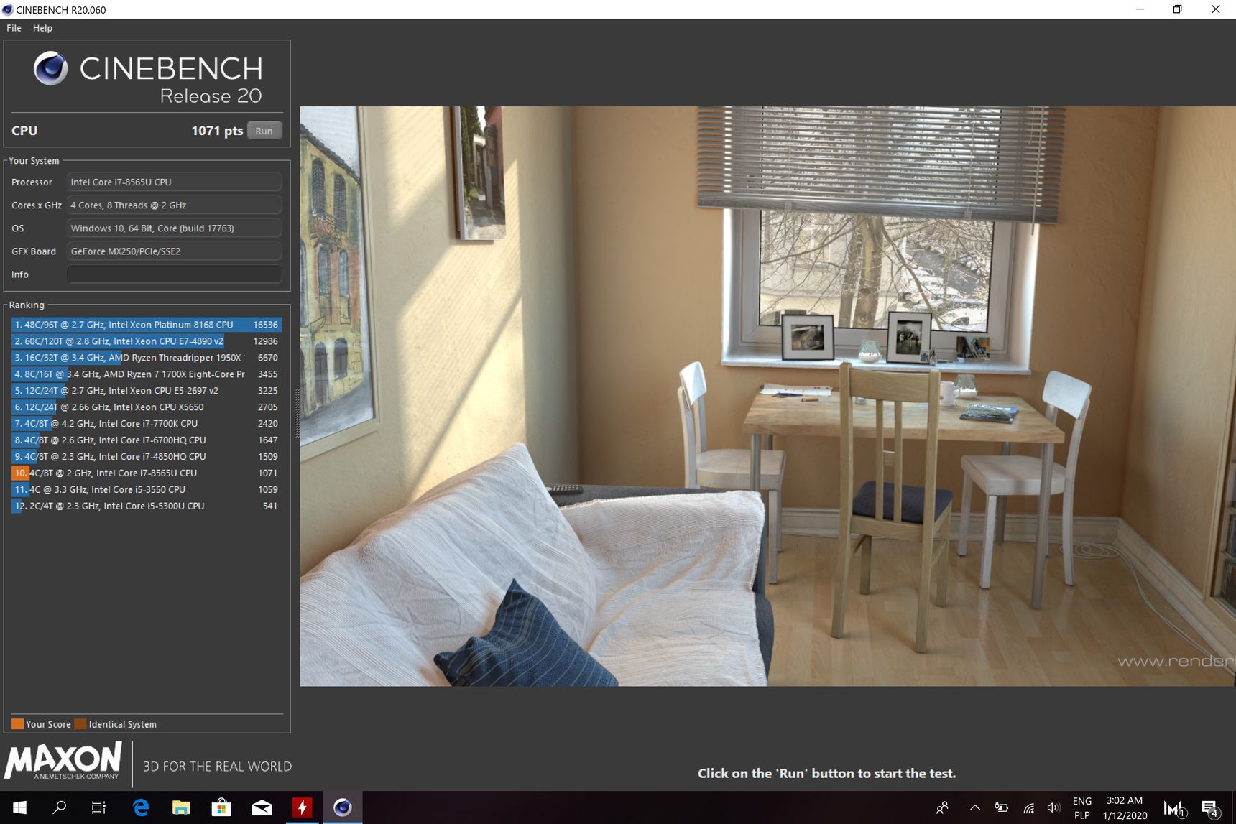Viewport: 1236px width, 824px height.
Task: Restore down the Cinebench window
Action: click(1177, 9)
